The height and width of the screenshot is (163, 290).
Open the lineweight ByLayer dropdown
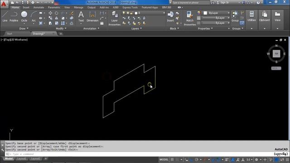pos(216,18)
